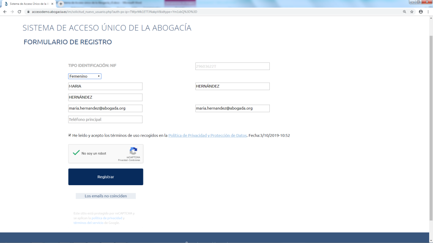Click the zoom magnifier icon in address bar
This screenshot has width=433, height=243.
point(405,12)
